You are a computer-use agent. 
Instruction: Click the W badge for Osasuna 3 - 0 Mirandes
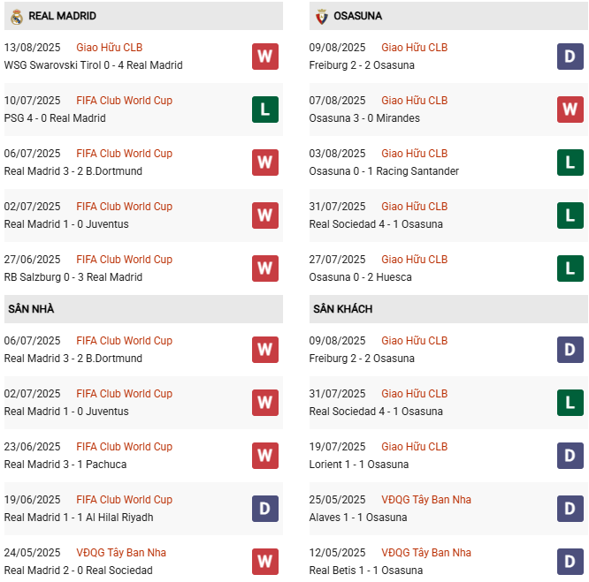click(570, 110)
